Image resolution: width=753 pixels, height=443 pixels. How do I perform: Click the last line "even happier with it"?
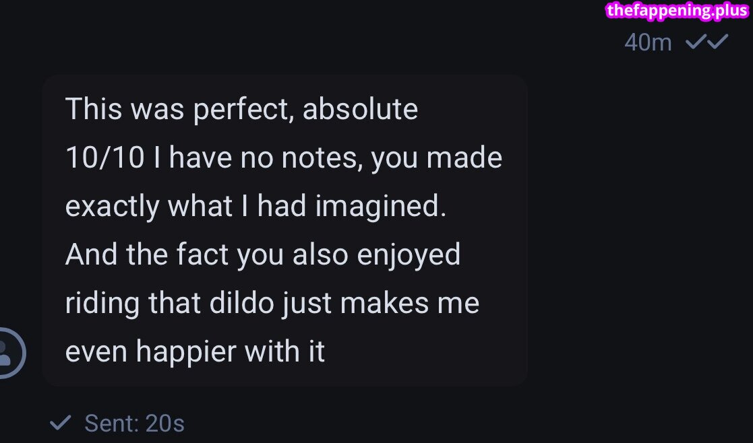tap(195, 351)
